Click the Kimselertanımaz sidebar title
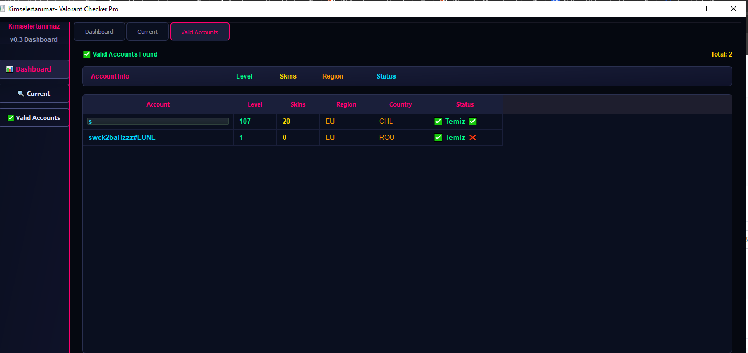 [x=34, y=26]
